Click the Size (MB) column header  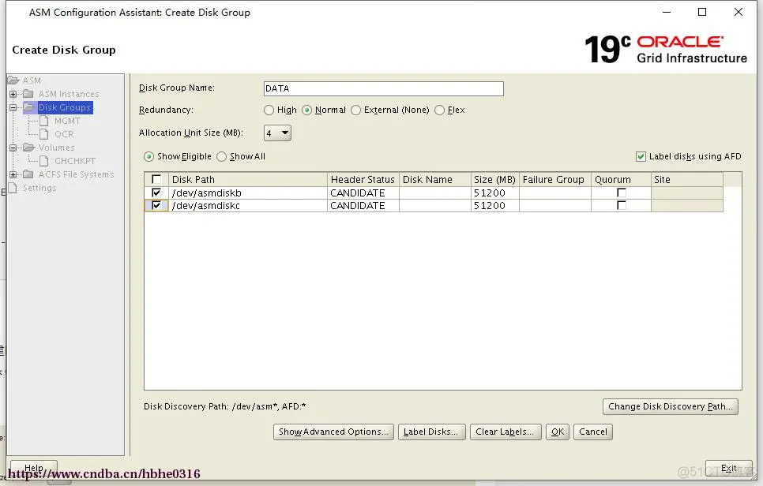[495, 179]
